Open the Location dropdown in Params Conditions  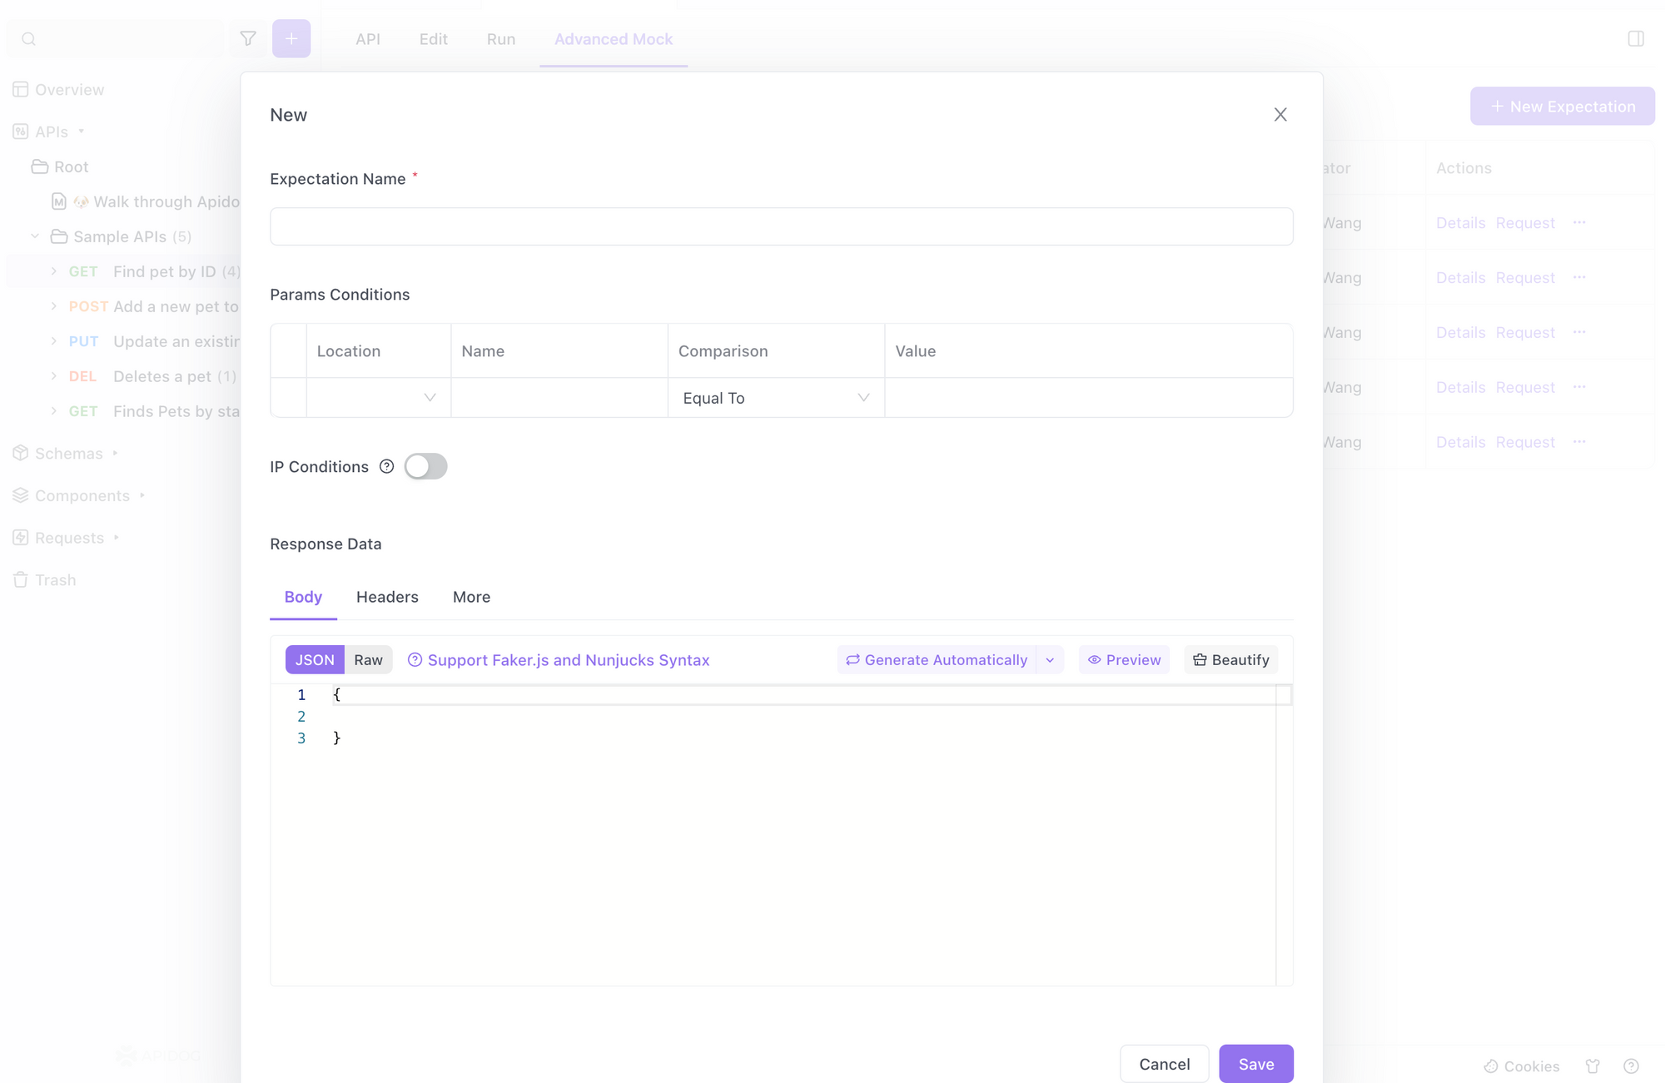coord(378,398)
